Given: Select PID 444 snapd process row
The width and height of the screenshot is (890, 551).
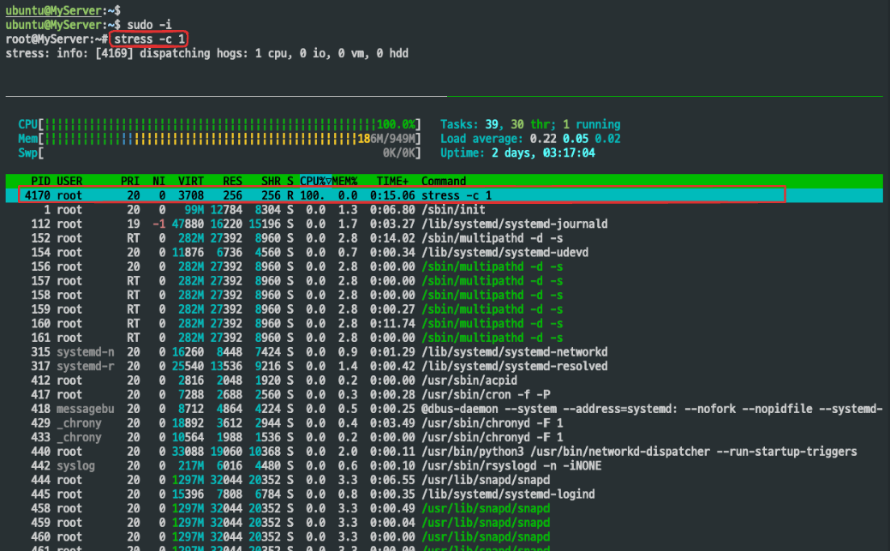Looking at the screenshot, I should pos(445,480).
